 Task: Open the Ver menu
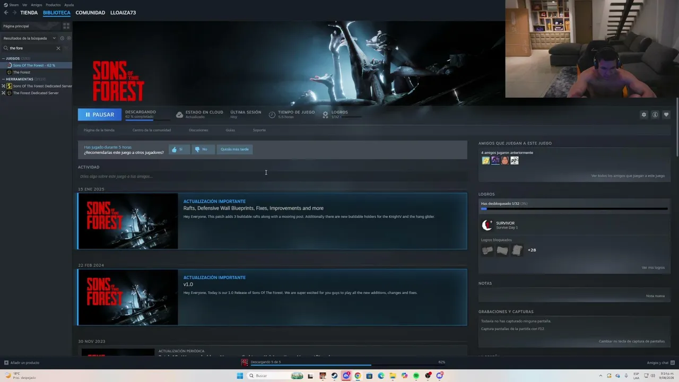(24, 5)
